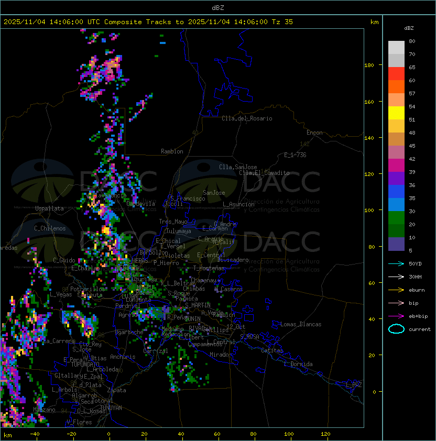Click the white 30HM arrow icon
The width and height of the screenshot is (436, 441).
point(396,277)
